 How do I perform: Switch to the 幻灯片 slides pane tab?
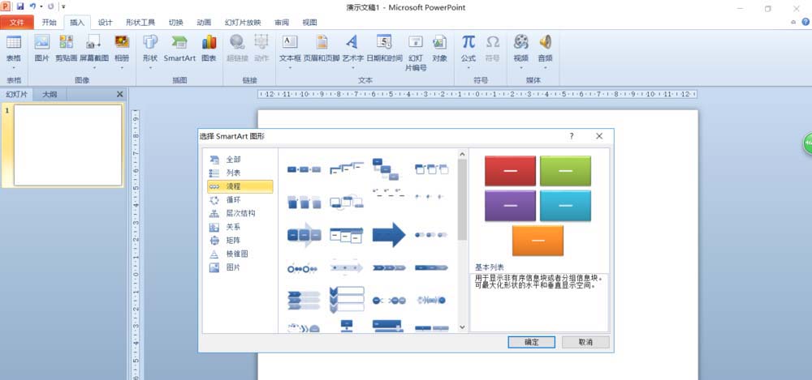[16, 94]
